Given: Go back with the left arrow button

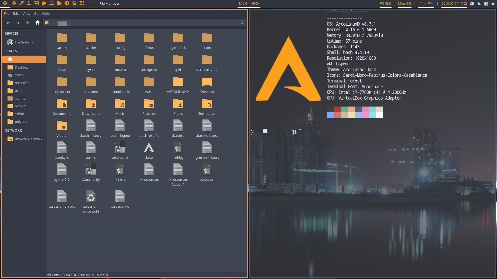Looking at the screenshot, I should (x=8, y=23).
